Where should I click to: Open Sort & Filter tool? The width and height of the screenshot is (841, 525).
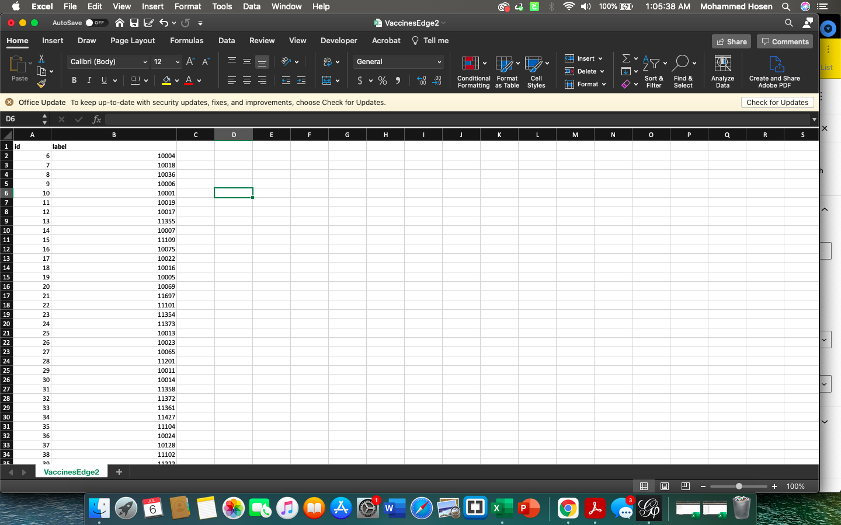[654, 72]
